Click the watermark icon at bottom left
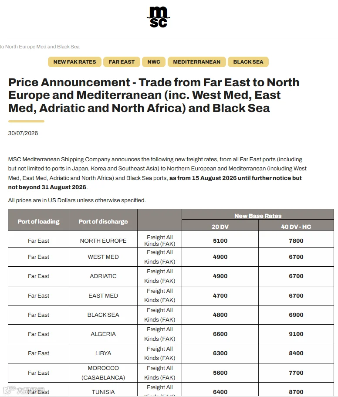This screenshot has height=397, width=338. tap(9, 390)
